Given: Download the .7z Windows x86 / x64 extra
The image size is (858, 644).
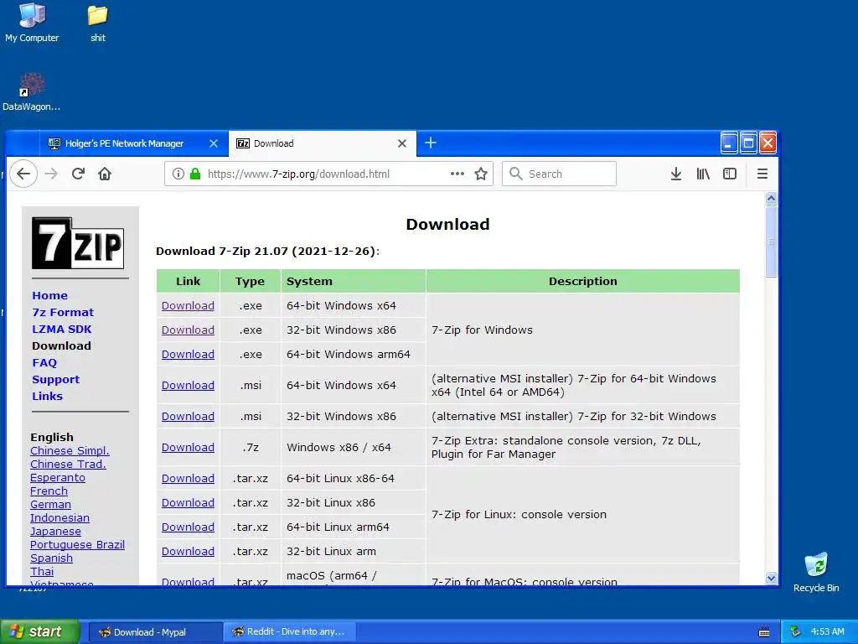Looking at the screenshot, I should (188, 448).
